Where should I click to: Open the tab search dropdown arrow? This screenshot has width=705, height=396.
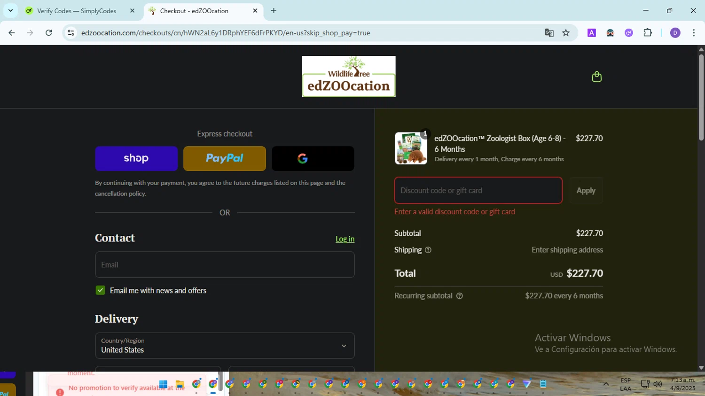(10, 10)
